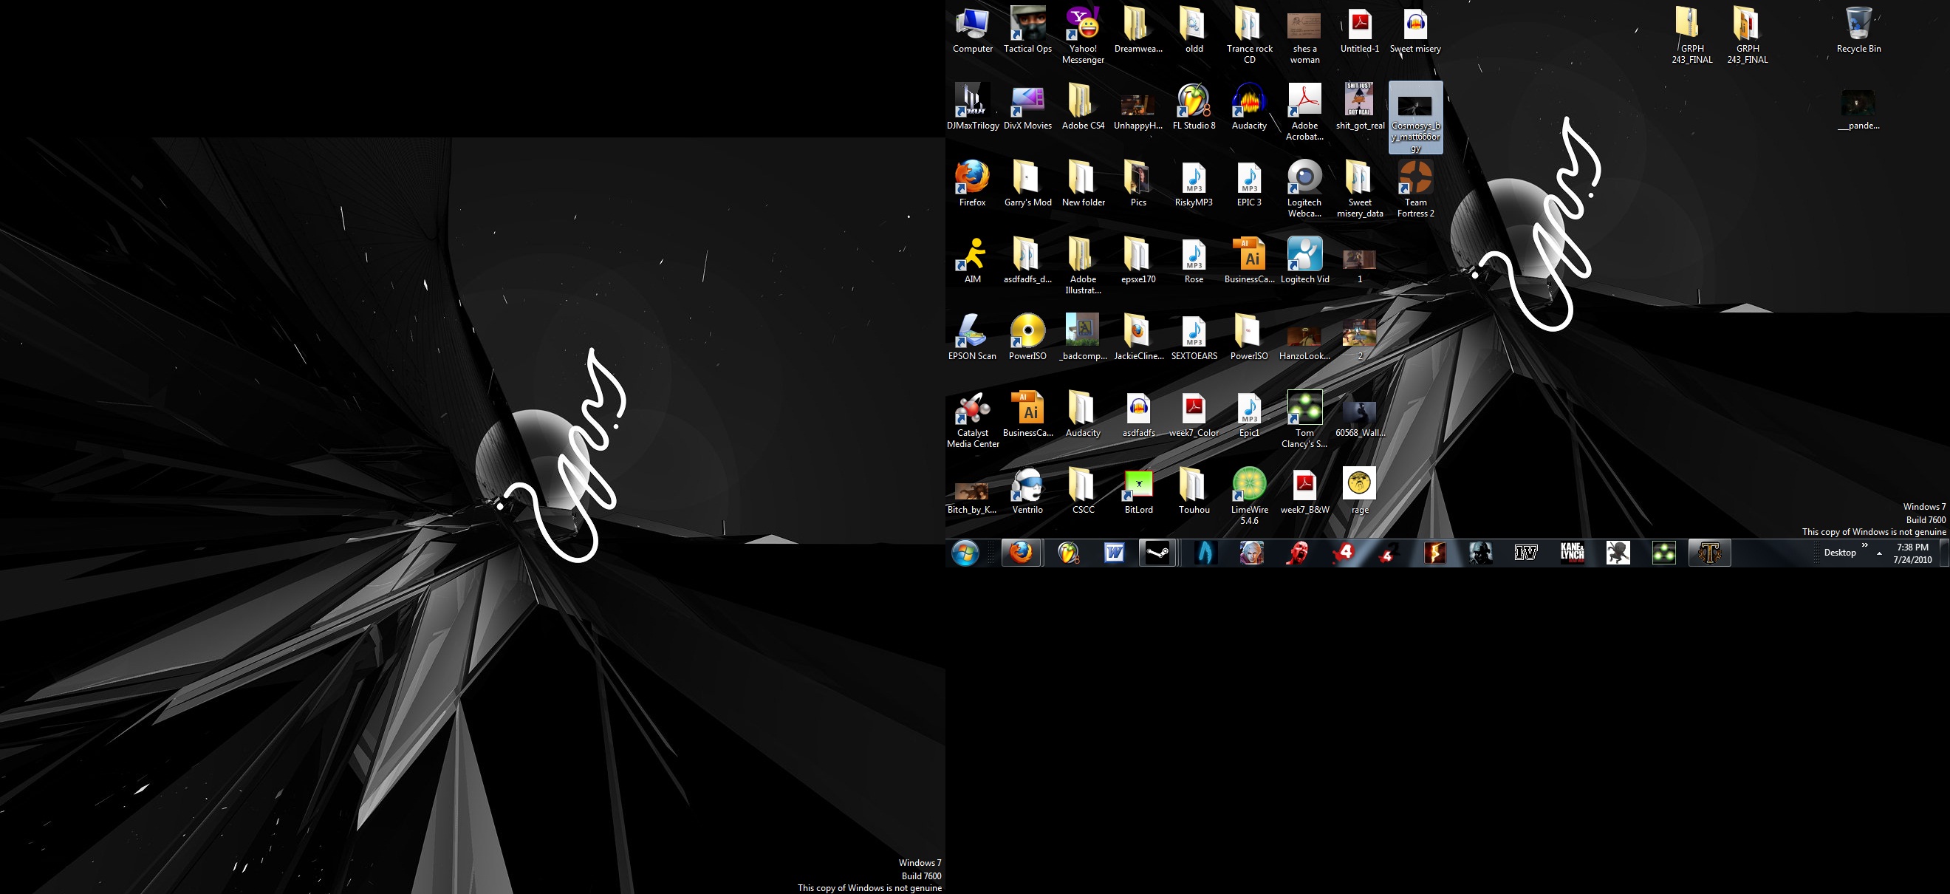
Task: Open the Kane & Lynch taskbar icon
Action: pyautogui.click(x=1573, y=553)
